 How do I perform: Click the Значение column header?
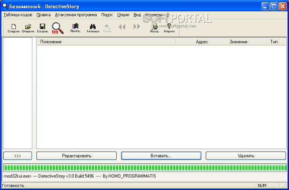point(229,42)
